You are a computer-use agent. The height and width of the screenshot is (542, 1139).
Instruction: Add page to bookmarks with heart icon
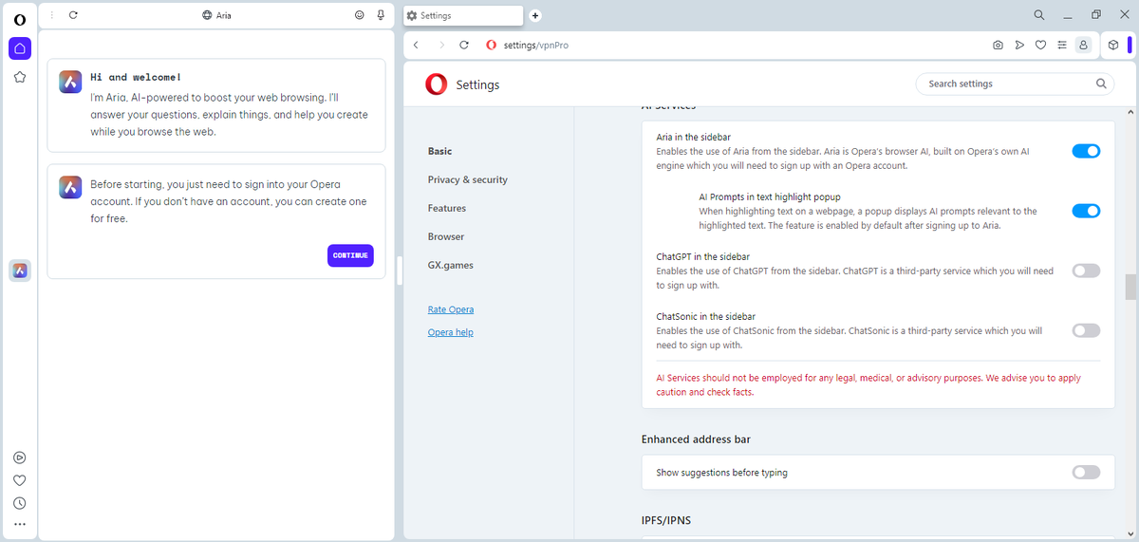(1040, 45)
